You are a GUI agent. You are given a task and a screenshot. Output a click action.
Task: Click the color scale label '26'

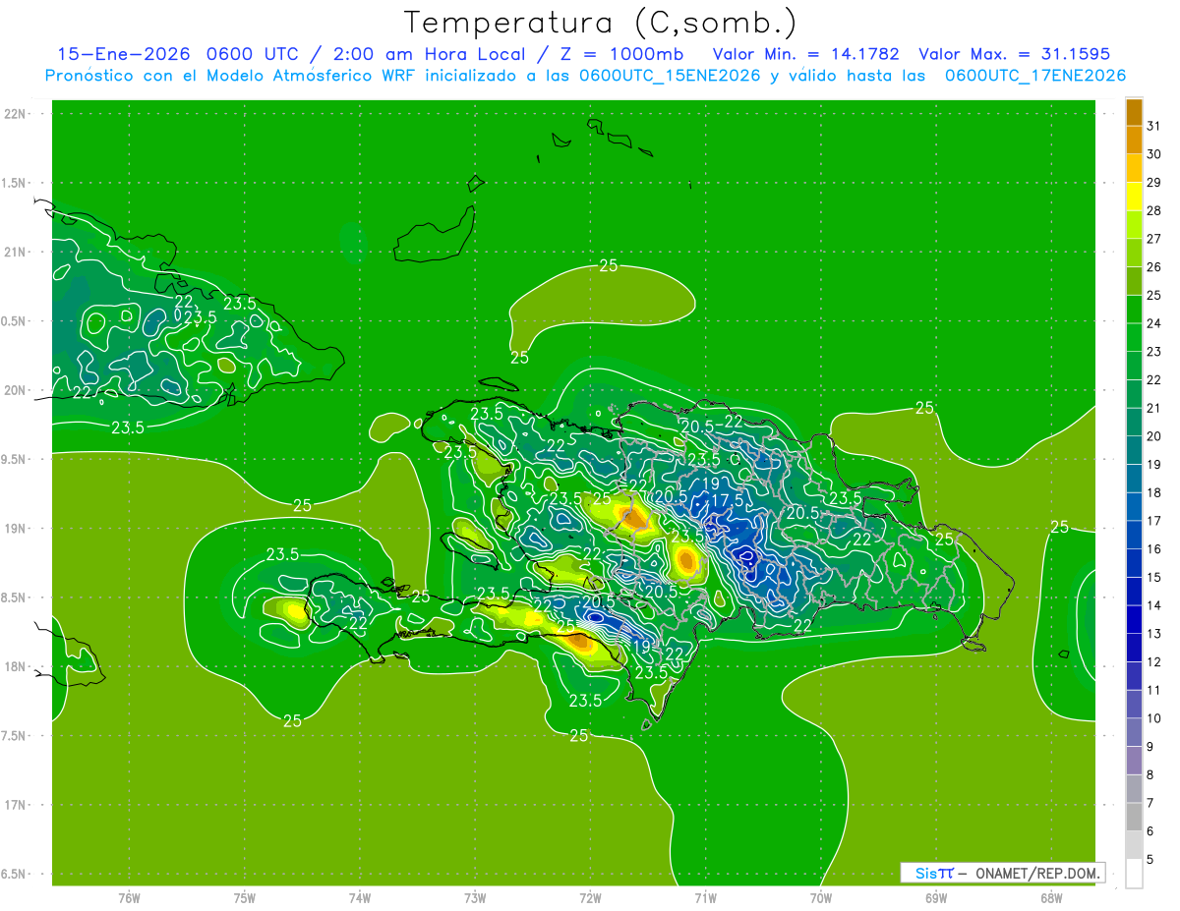click(1153, 267)
